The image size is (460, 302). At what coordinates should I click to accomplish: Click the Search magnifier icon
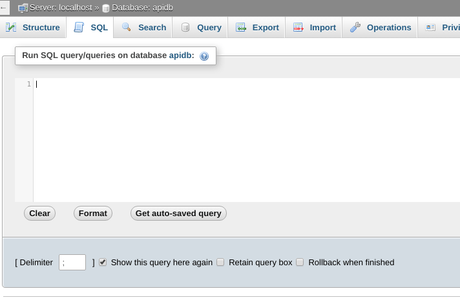pyautogui.click(x=127, y=27)
